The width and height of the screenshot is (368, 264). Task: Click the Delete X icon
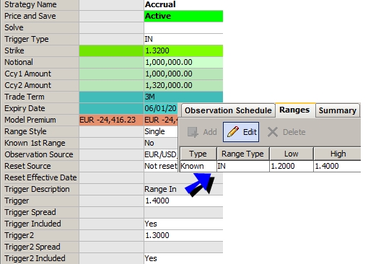click(x=273, y=132)
